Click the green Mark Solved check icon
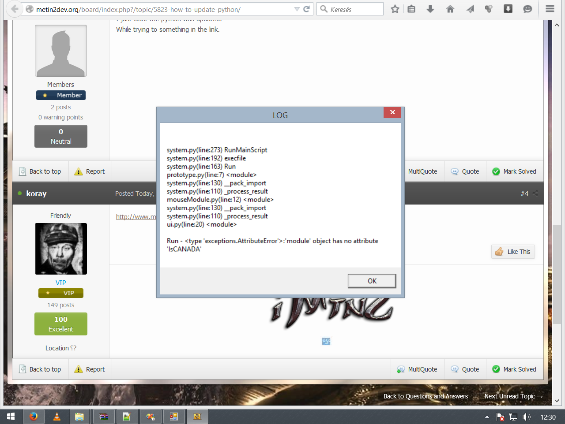 [496, 369]
